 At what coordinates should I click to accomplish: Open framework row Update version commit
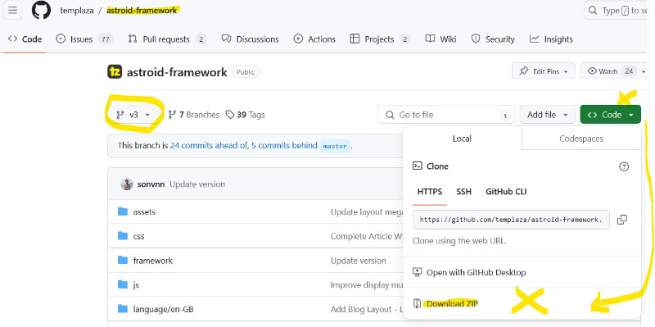pos(359,261)
